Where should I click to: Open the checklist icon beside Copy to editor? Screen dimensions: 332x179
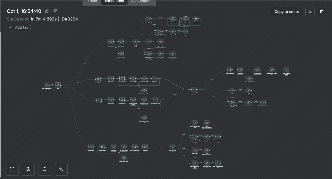pyautogui.click(x=310, y=12)
